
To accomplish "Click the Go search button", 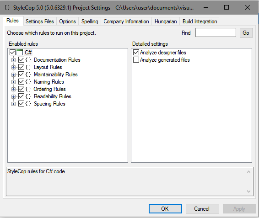I will 246,32.
